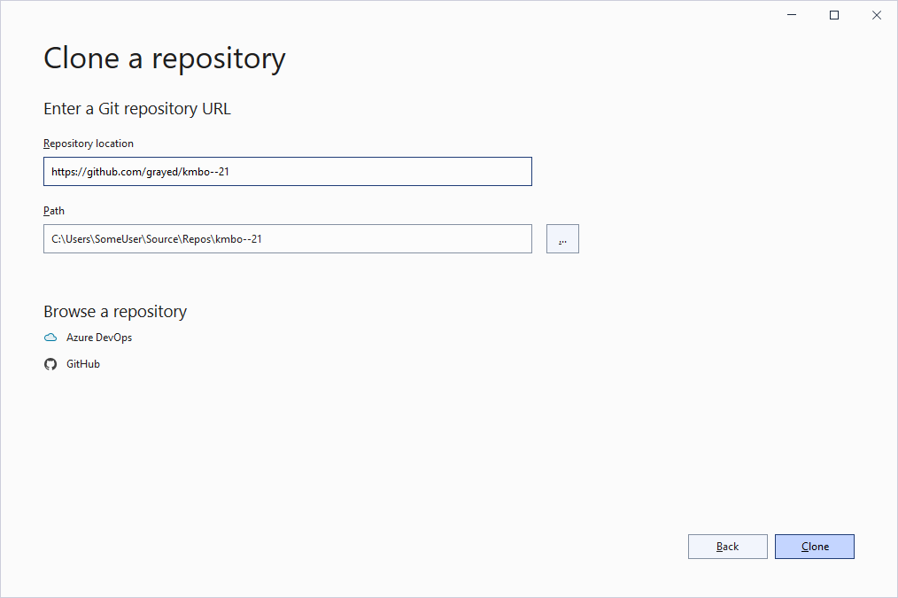Maximize the clone dialog window
898x598 pixels.
(833, 15)
